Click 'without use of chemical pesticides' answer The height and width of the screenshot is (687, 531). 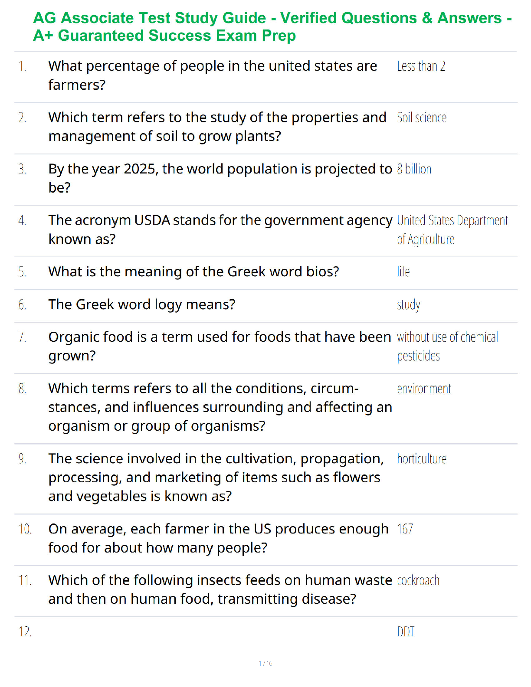pyautogui.click(x=447, y=347)
